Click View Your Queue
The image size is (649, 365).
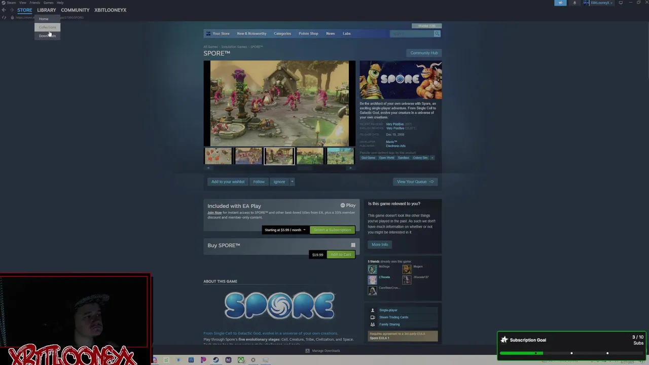pyautogui.click(x=415, y=181)
